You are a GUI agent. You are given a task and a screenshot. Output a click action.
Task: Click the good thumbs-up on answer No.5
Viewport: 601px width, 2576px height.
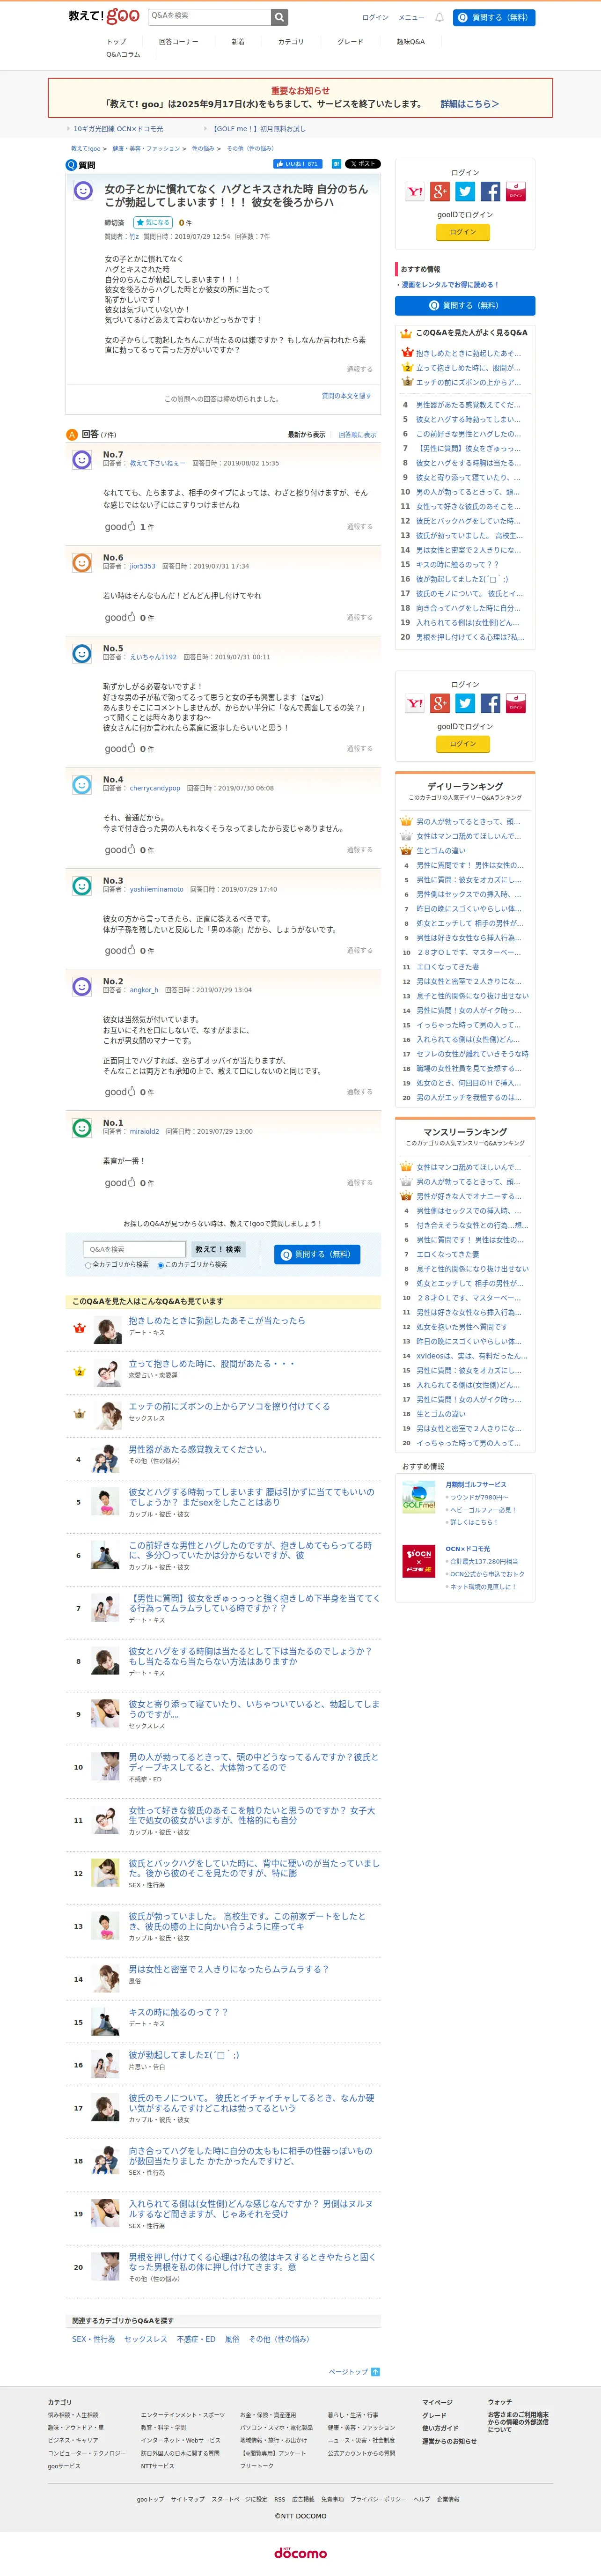click(119, 748)
